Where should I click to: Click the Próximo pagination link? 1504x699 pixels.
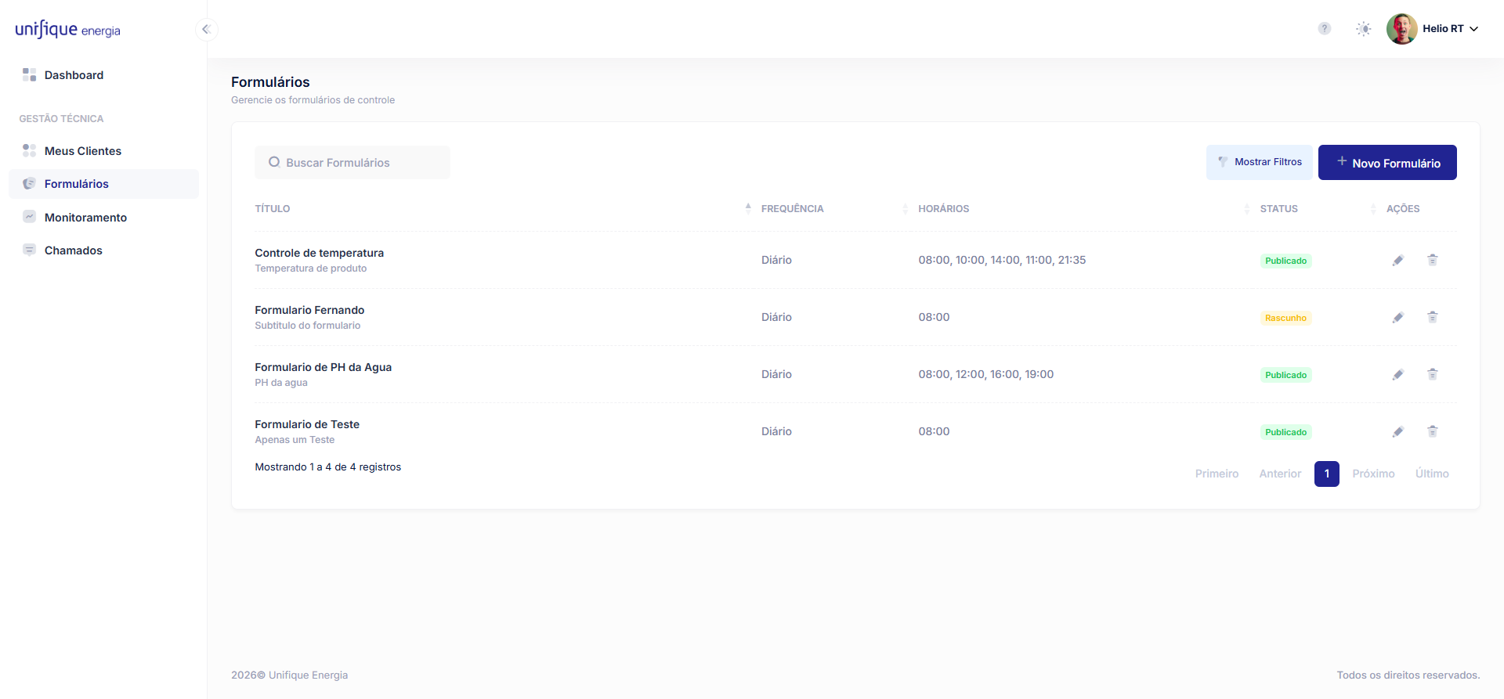tap(1373, 474)
